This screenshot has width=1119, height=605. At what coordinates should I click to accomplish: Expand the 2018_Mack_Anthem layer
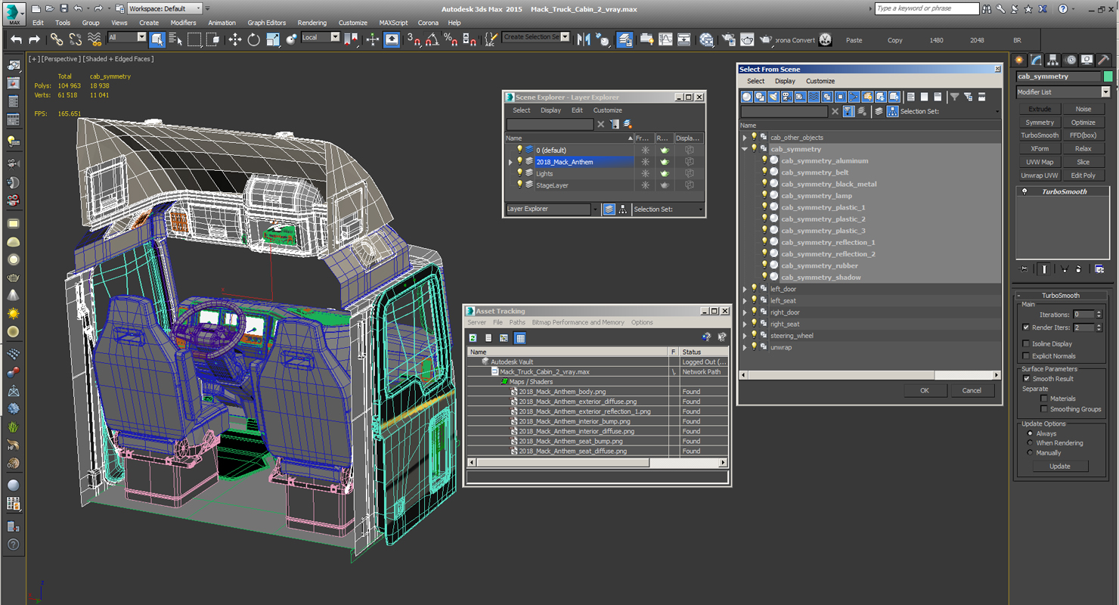click(x=510, y=162)
